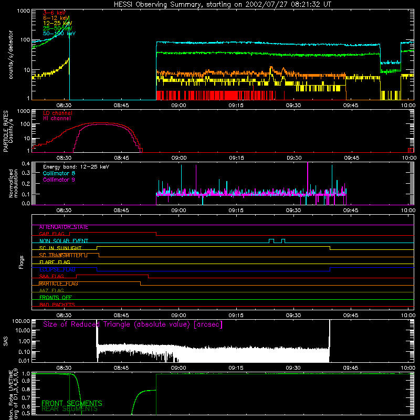
Task: Select the orange 6-12 keV legend label
Action: click(56, 18)
